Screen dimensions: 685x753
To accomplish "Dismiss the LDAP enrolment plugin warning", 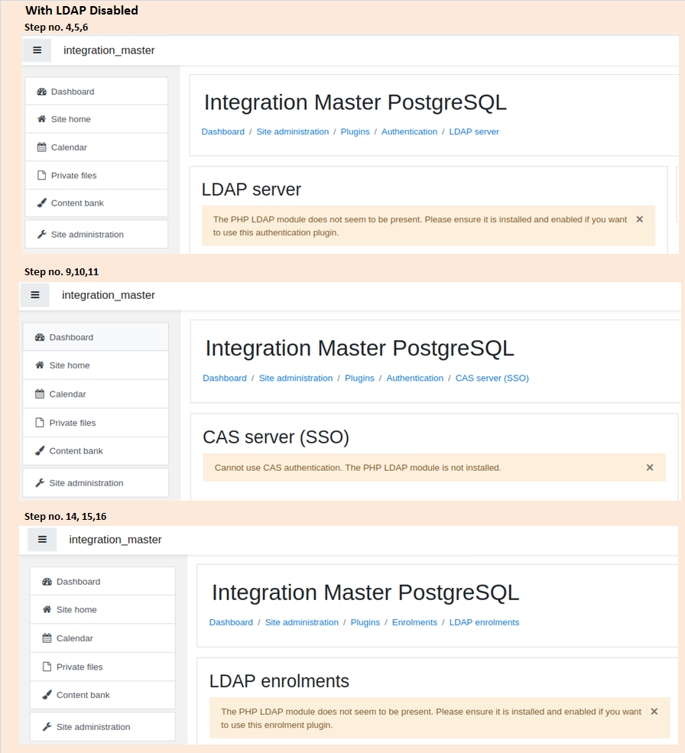I will pos(654,712).
